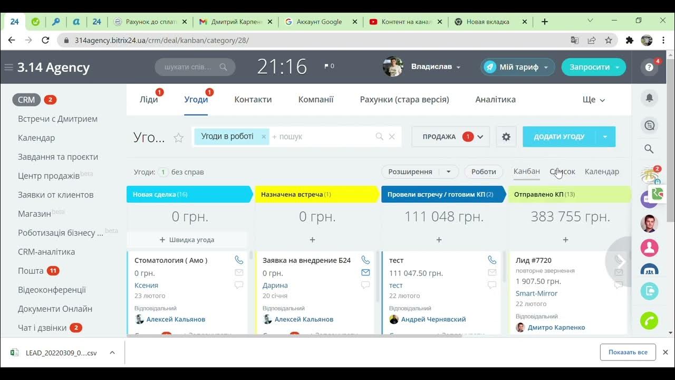The image size is (675, 380).
Task: Open the tab search chevron in Chrome
Action: coord(591,21)
